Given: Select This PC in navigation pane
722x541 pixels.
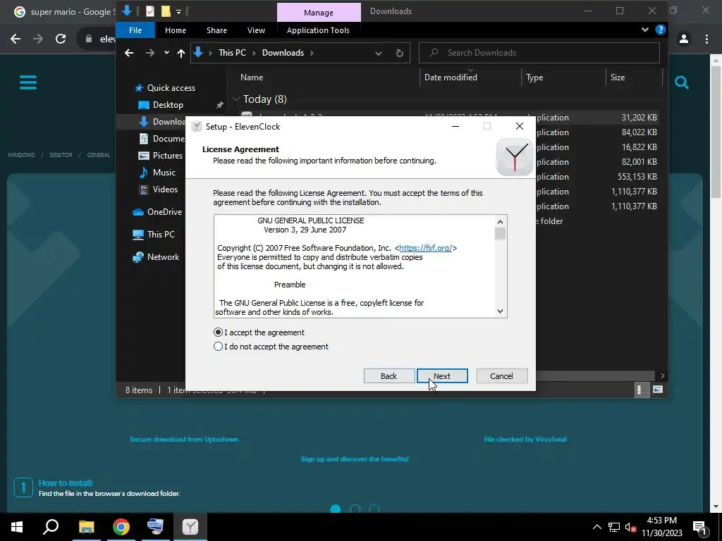Looking at the screenshot, I should click(x=154, y=235).
